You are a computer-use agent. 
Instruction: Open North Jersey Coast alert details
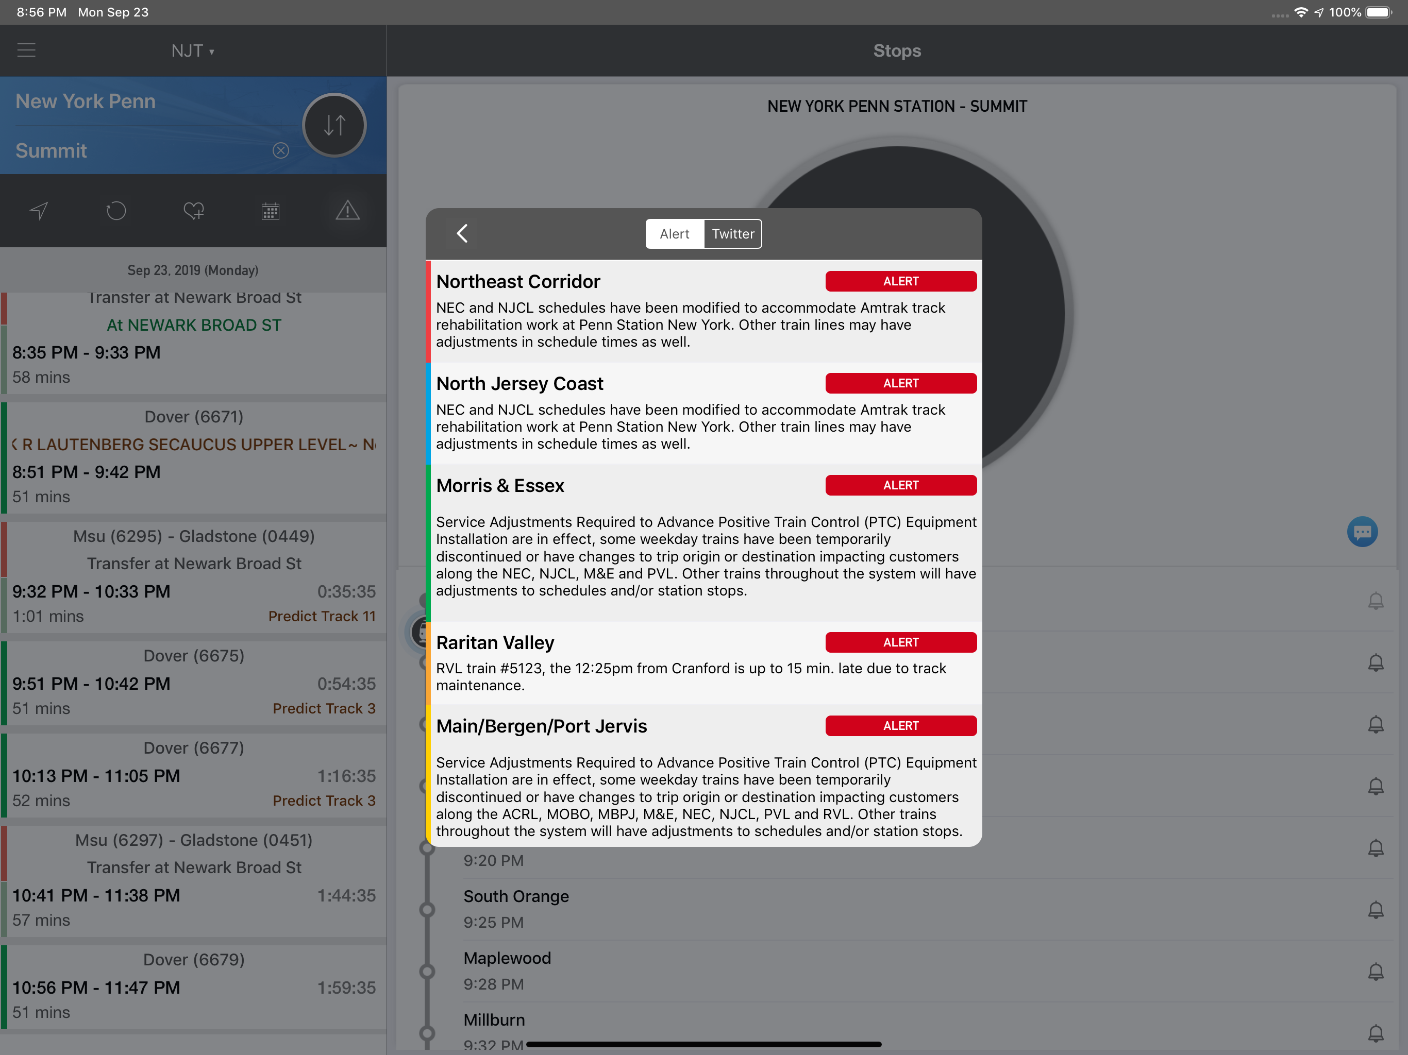[704, 413]
